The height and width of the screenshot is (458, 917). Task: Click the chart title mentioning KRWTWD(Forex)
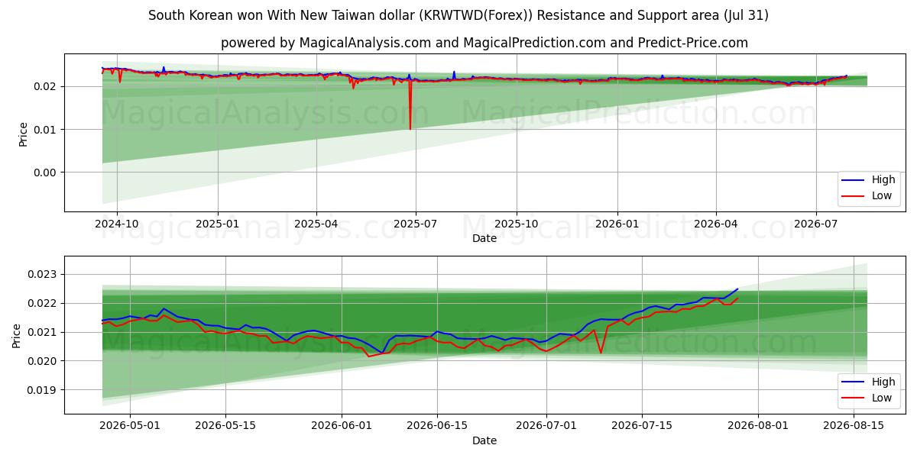point(458,15)
